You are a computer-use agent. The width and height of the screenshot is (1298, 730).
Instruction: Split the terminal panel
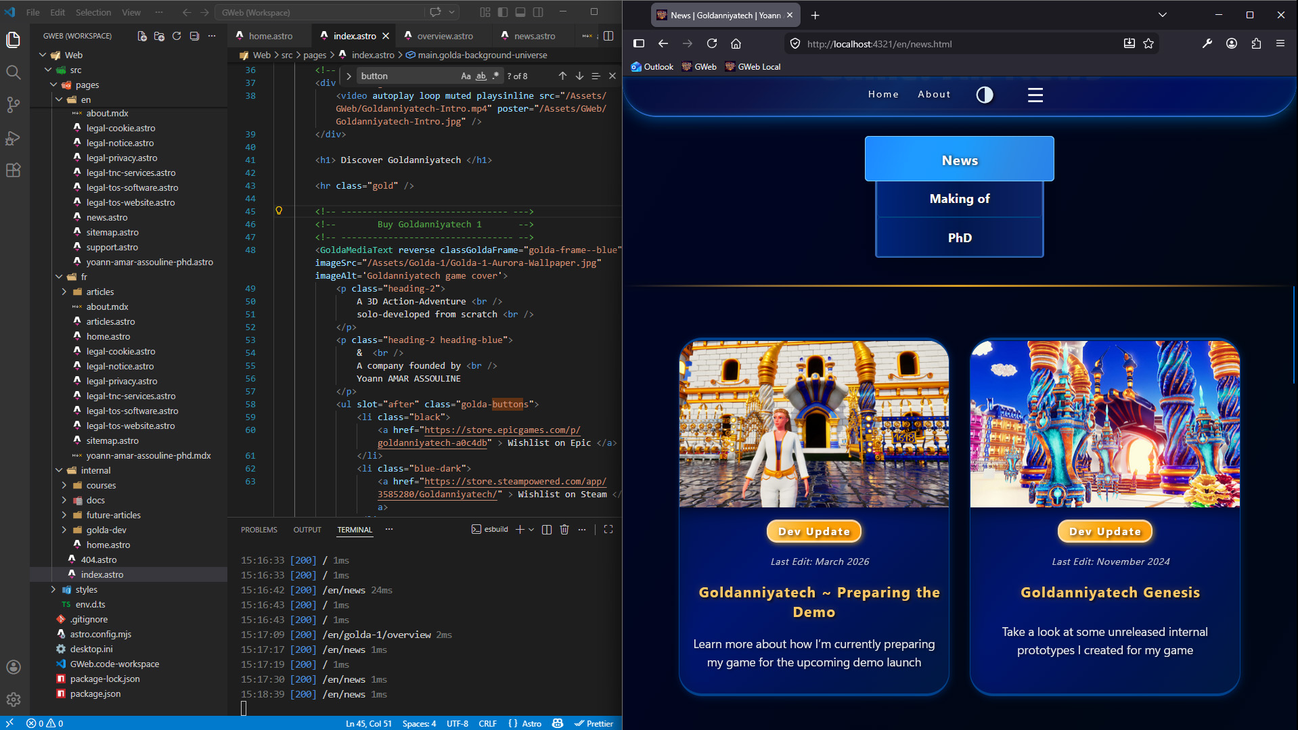pos(547,529)
